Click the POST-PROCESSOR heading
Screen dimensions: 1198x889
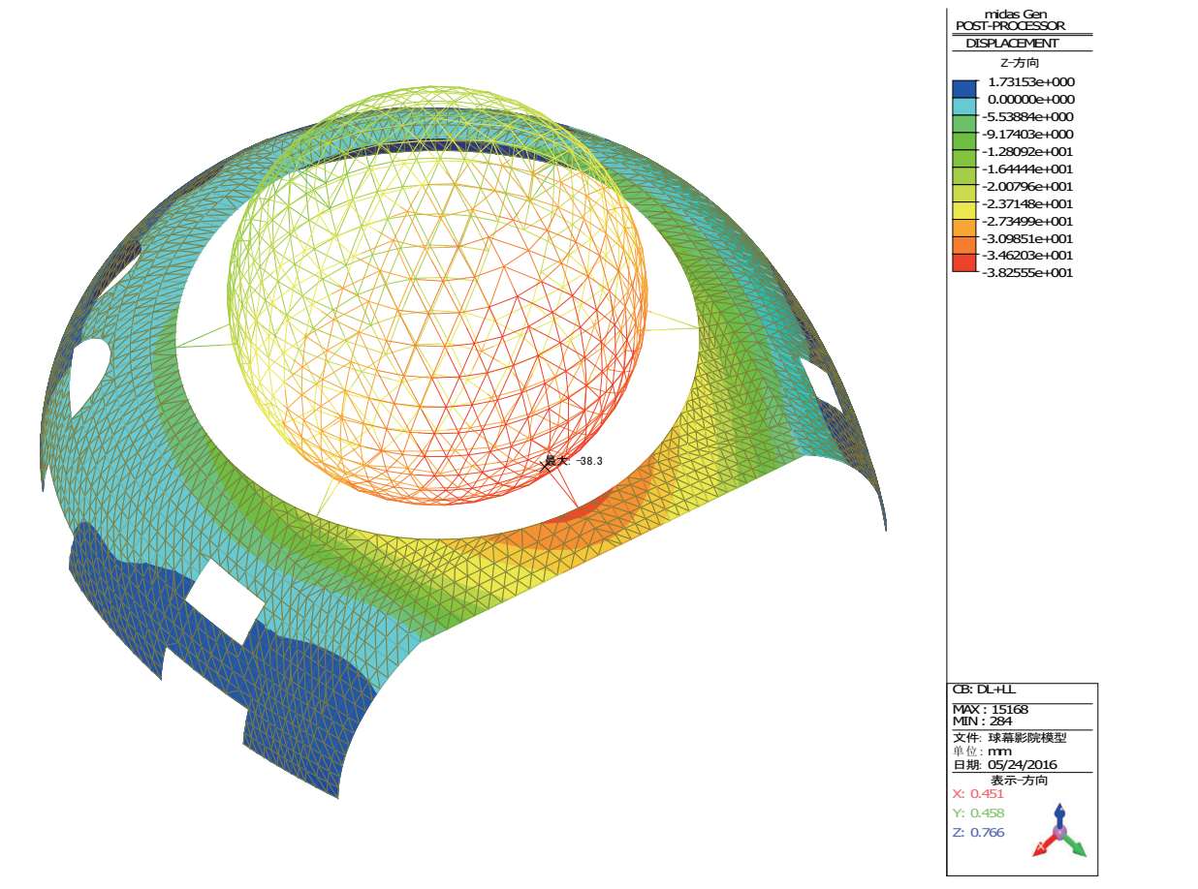tap(1010, 26)
